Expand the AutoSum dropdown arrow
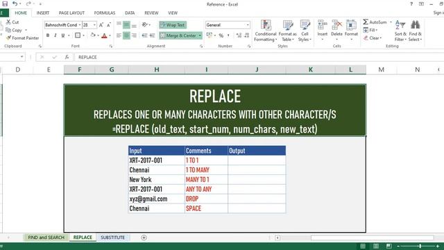The height and width of the screenshot is (250, 444). (391, 22)
